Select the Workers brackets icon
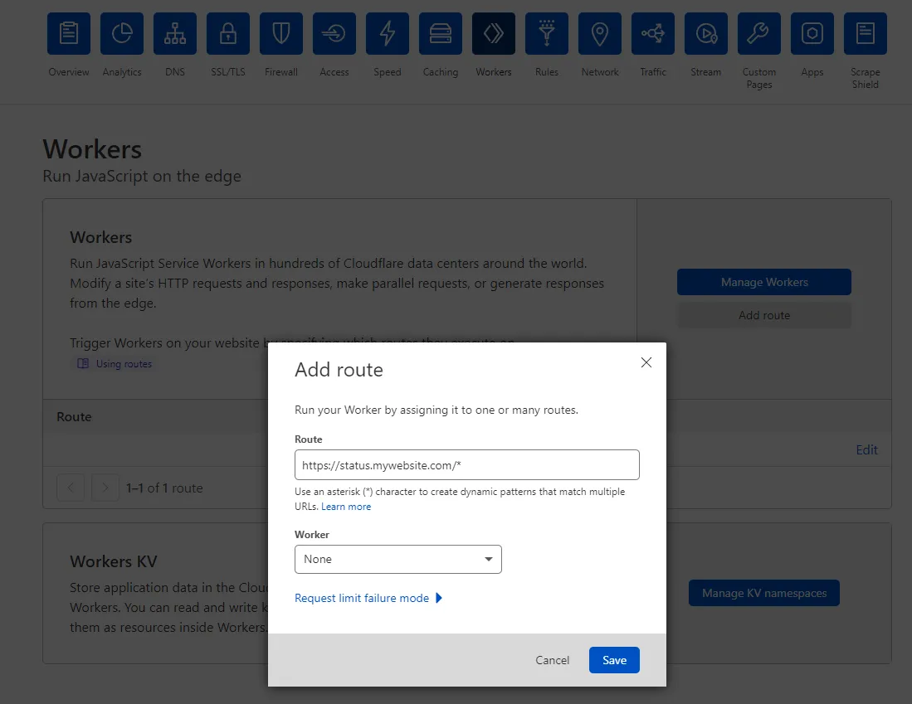 [x=494, y=33]
